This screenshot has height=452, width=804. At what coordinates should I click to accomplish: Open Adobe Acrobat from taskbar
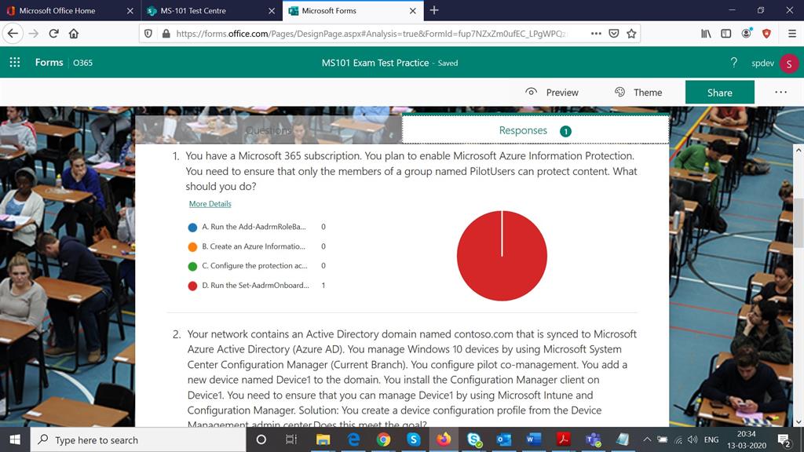click(x=564, y=439)
